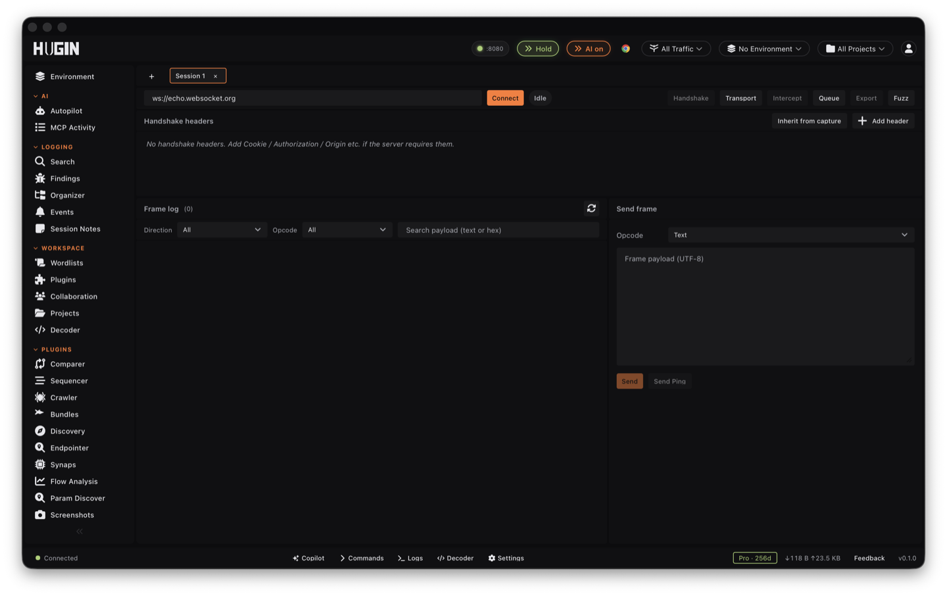947x596 pixels.
Task: Click the WebSocket URL input field
Action: [313, 98]
